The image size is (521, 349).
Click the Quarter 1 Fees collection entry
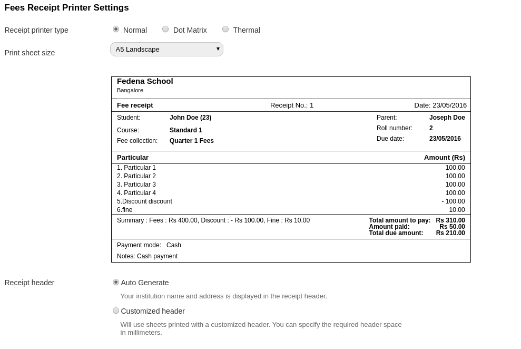point(192,141)
